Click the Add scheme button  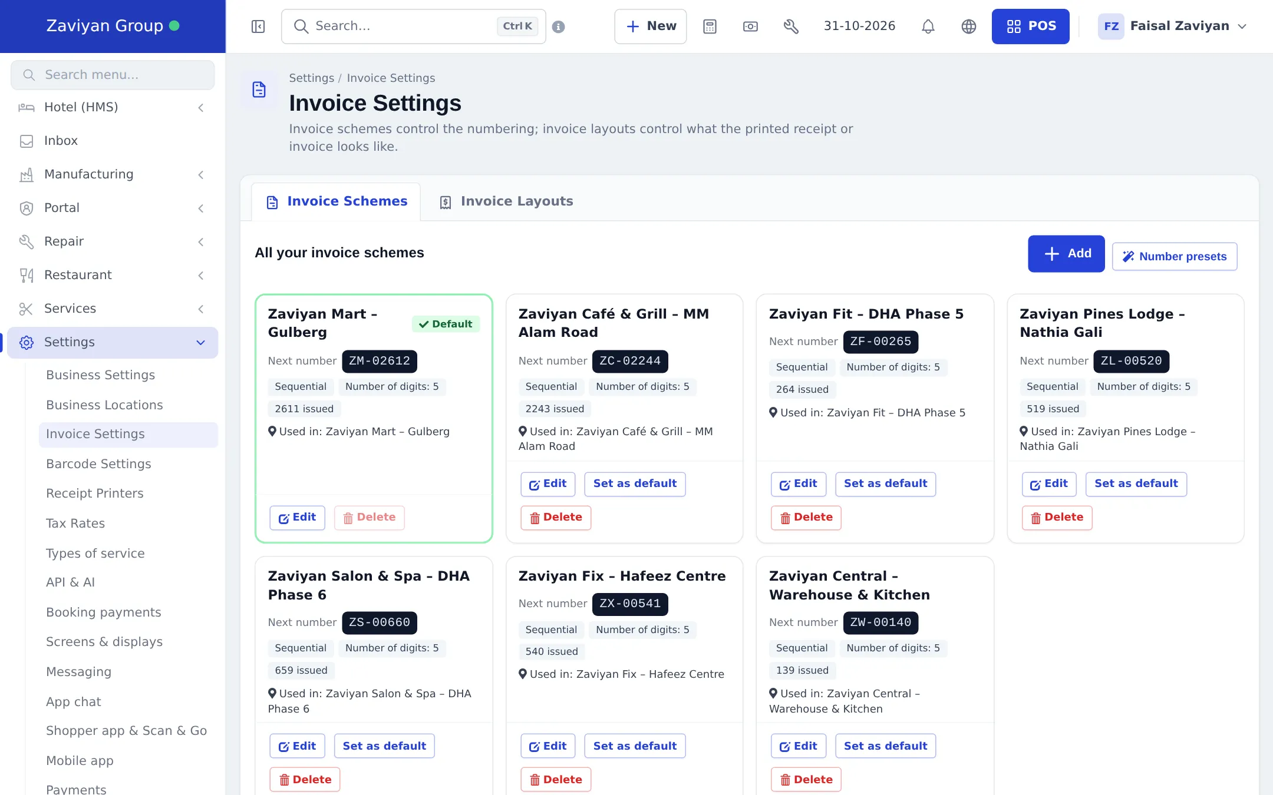[1066, 254]
